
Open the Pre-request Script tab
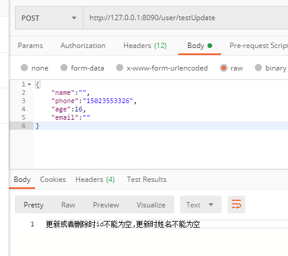258,46
